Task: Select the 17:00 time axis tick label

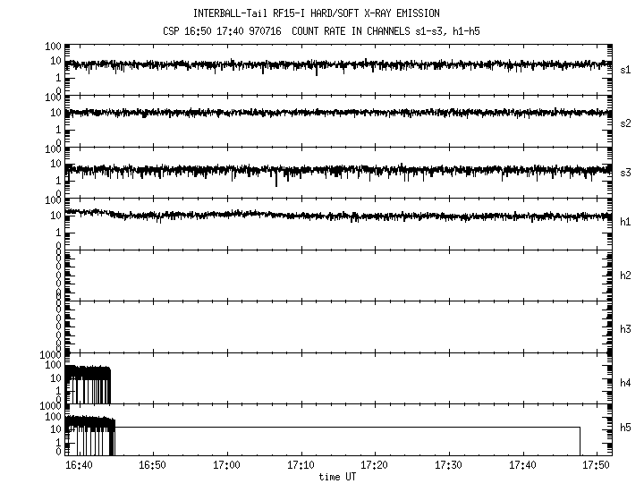Action: [x=227, y=466]
